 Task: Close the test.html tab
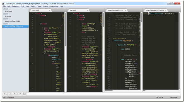coord(88,10)
